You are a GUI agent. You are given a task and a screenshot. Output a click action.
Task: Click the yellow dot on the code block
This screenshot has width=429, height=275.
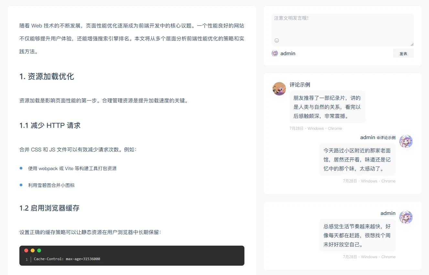coord(33,250)
